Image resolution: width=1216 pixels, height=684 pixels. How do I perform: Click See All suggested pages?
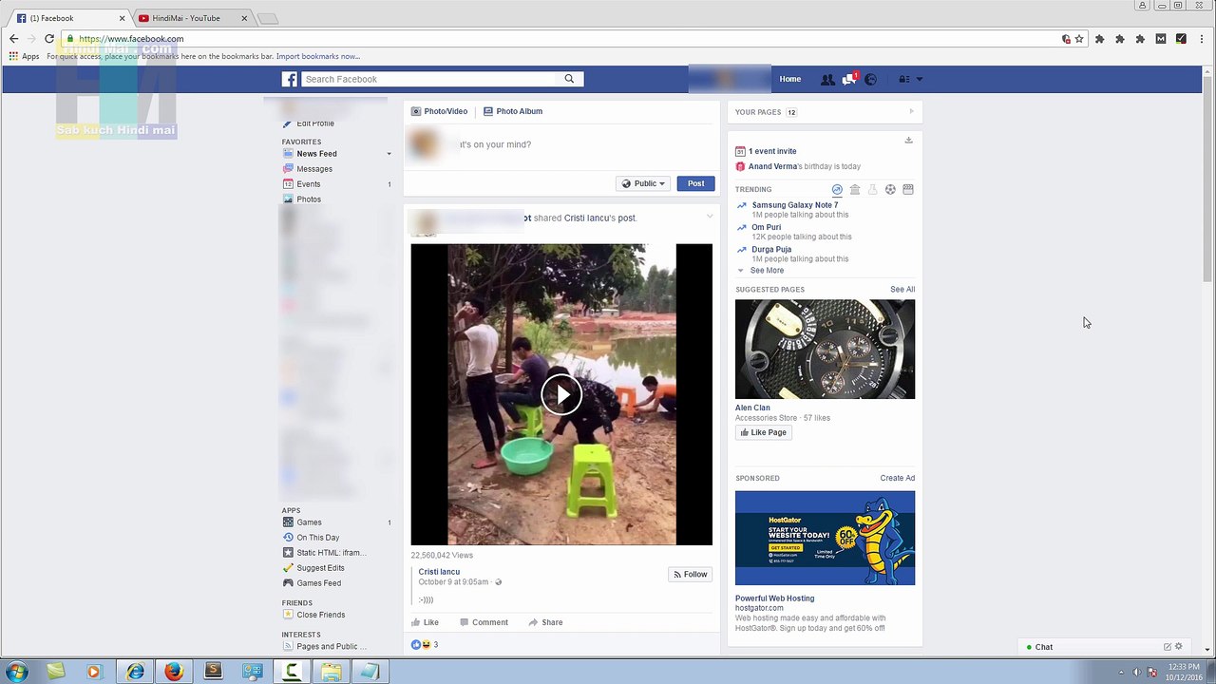point(902,290)
